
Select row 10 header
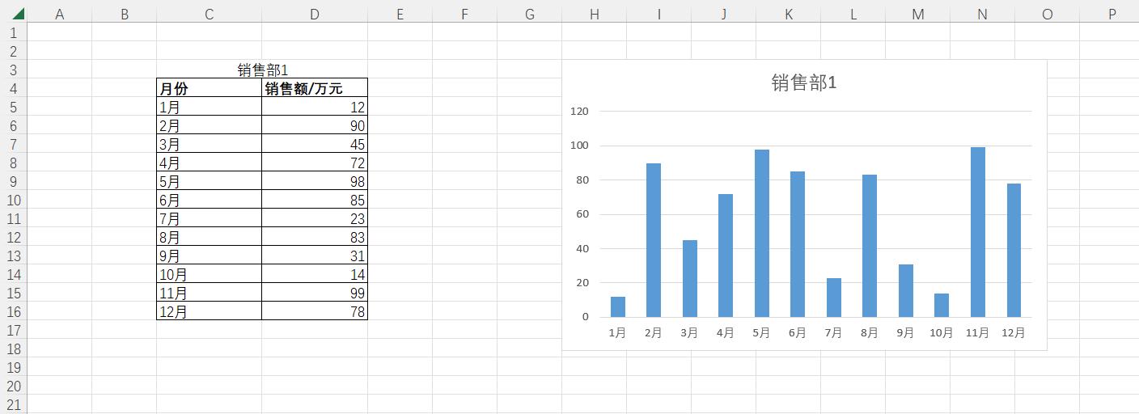13,200
